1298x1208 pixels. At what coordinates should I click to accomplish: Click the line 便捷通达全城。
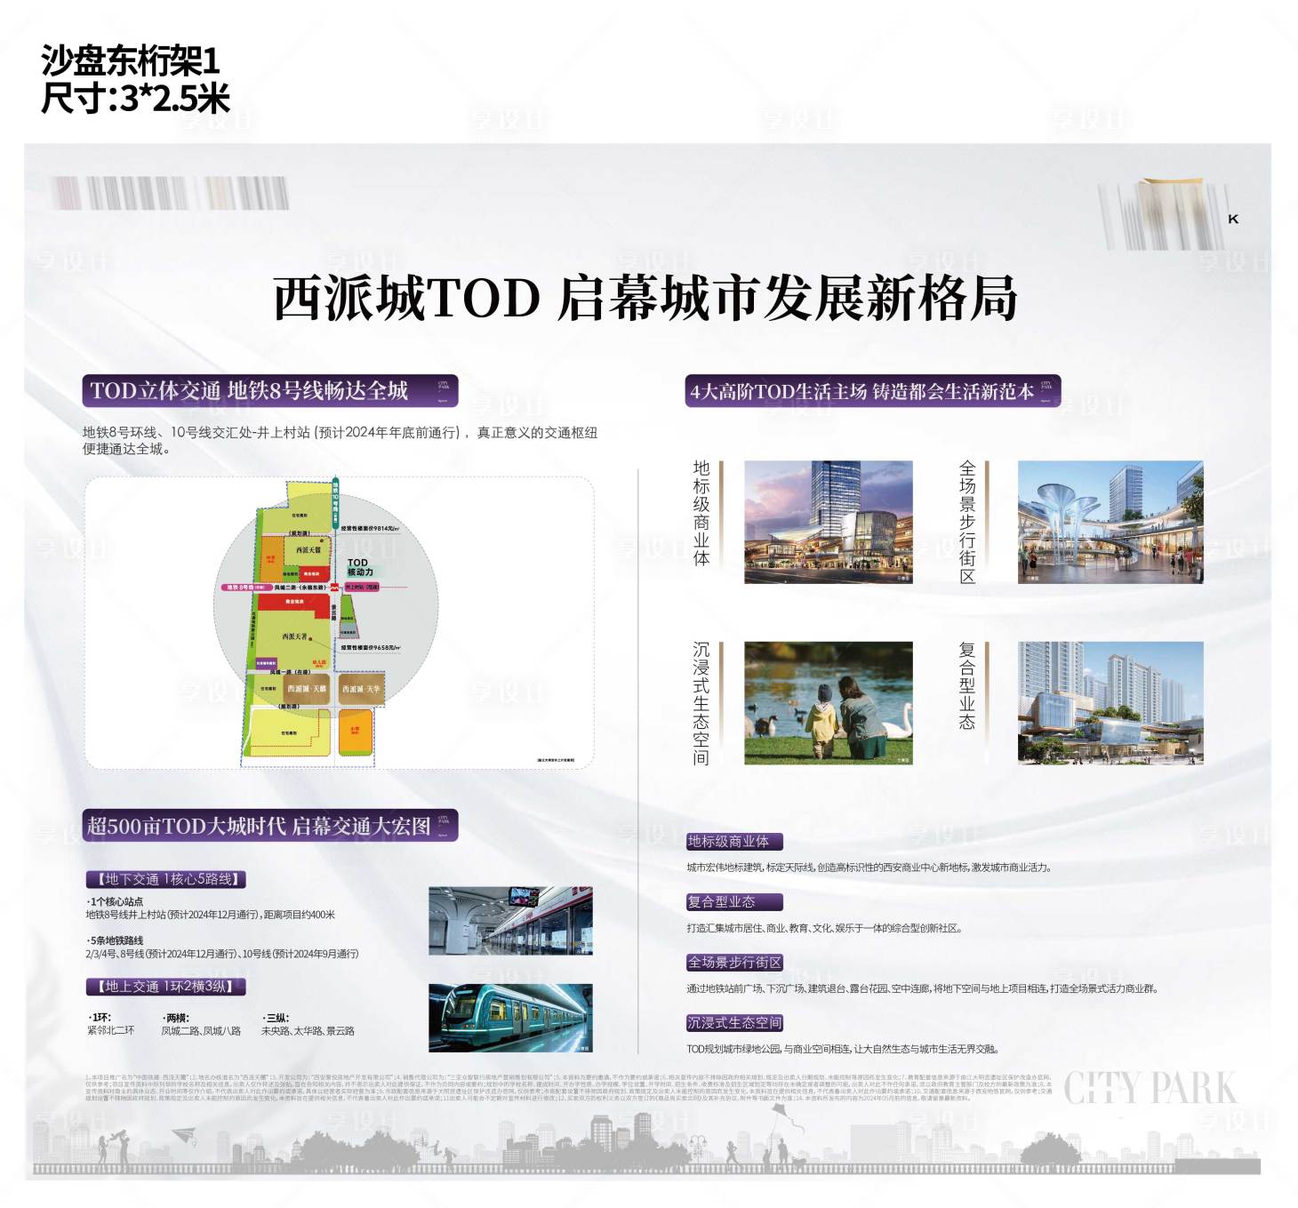[x=126, y=449]
